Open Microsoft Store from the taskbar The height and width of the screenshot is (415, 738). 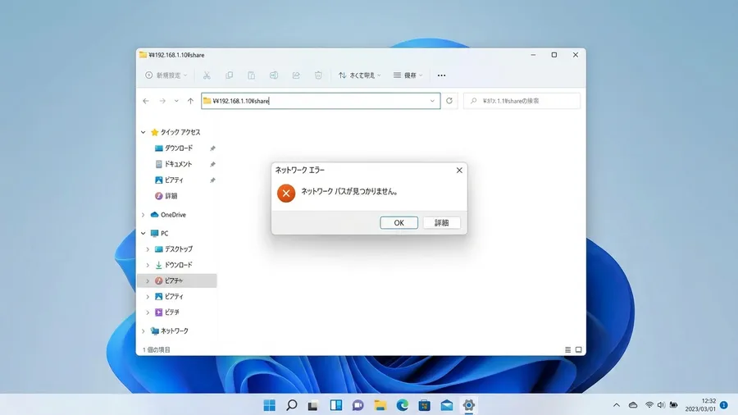click(425, 405)
